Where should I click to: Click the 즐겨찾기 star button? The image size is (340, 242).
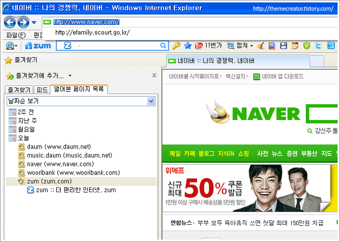point(21,60)
